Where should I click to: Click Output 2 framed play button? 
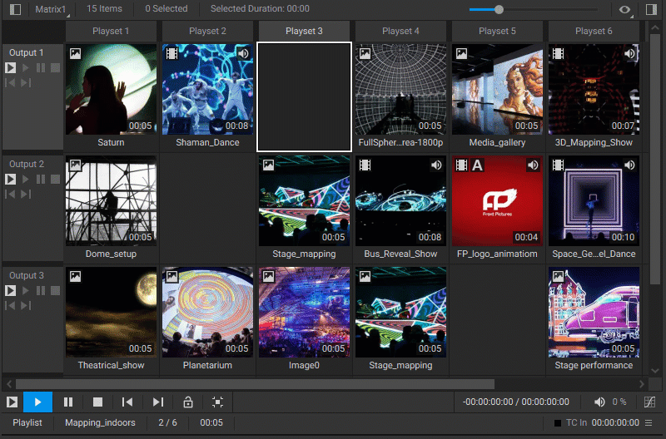11,180
